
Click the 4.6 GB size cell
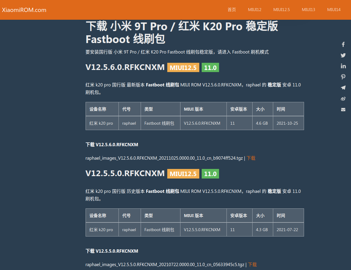tap(263, 123)
